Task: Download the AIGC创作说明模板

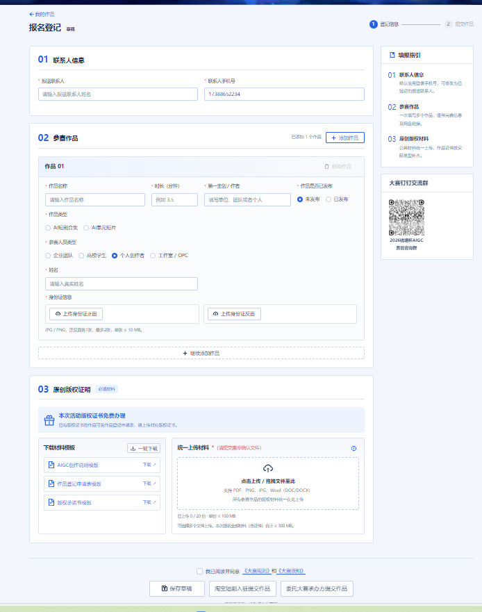Action: pyautogui.click(x=149, y=465)
